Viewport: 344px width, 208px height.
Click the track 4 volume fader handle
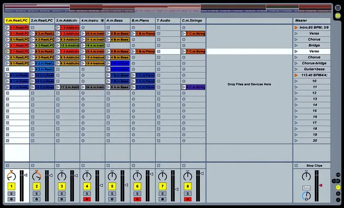point(101,185)
